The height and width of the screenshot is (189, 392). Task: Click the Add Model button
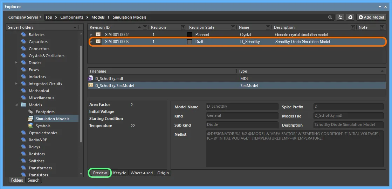[x=371, y=17]
